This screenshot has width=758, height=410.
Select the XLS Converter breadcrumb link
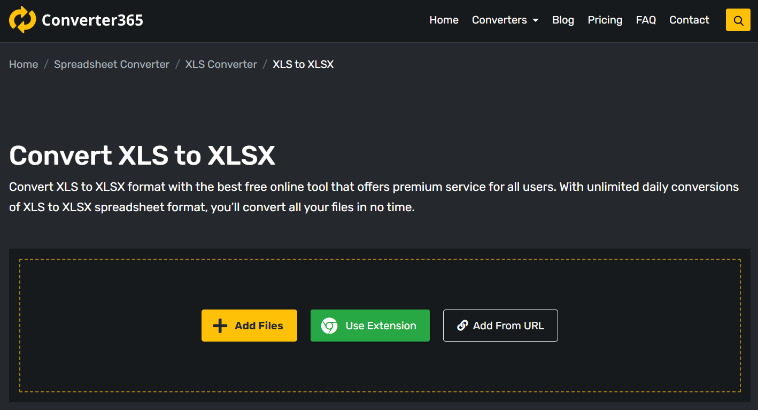click(x=221, y=64)
